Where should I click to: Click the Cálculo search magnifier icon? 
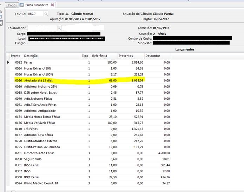[46, 14]
